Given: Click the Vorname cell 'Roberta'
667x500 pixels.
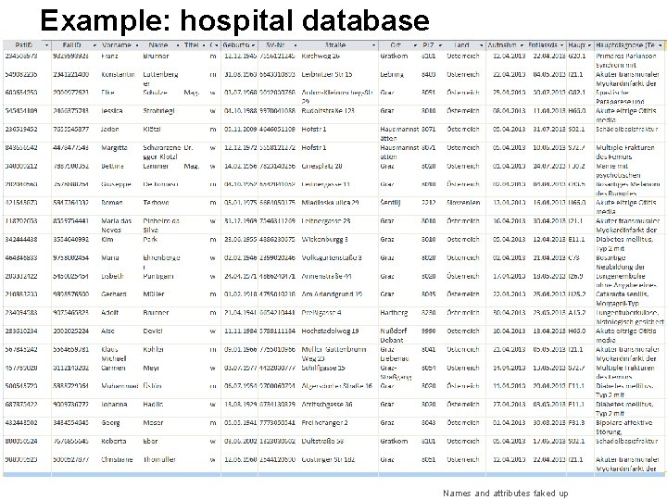Looking at the screenshot, I should (113, 442).
